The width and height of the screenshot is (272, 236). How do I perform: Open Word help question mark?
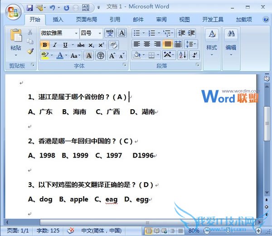click(266, 19)
